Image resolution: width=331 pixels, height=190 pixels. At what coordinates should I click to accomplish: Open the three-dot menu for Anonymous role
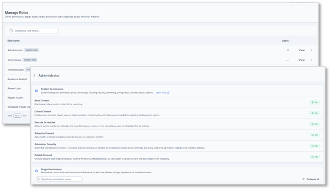pos(312,60)
